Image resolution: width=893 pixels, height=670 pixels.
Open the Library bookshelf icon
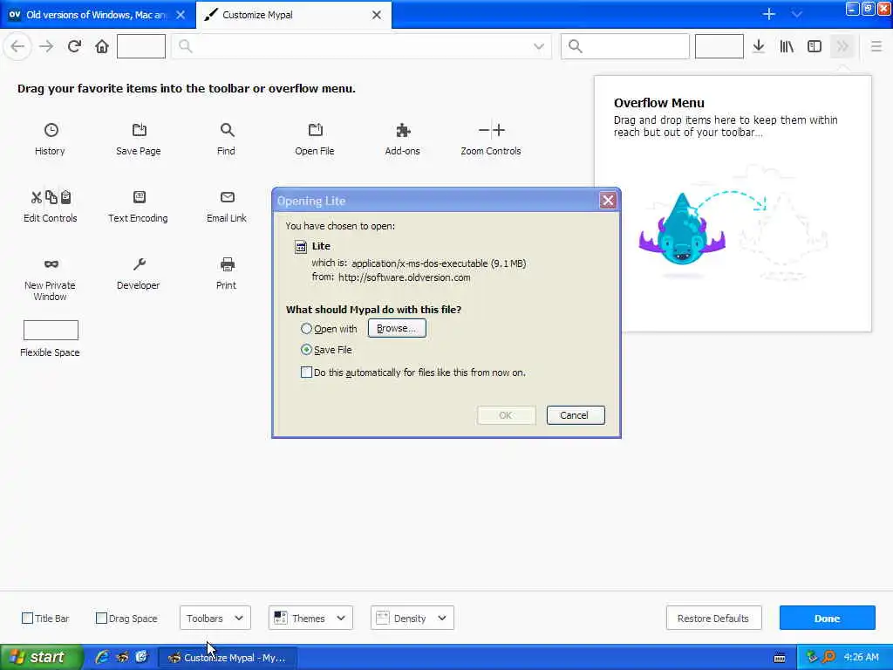[x=787, y=46]
